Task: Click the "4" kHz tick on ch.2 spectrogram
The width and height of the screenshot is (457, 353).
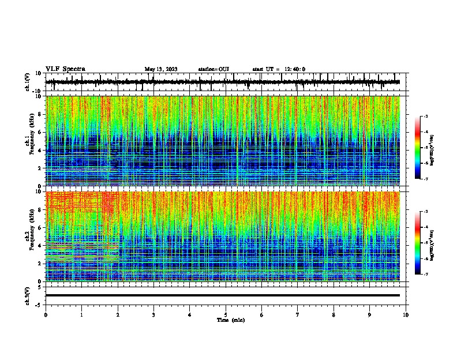Action: [x=40, y=246]
